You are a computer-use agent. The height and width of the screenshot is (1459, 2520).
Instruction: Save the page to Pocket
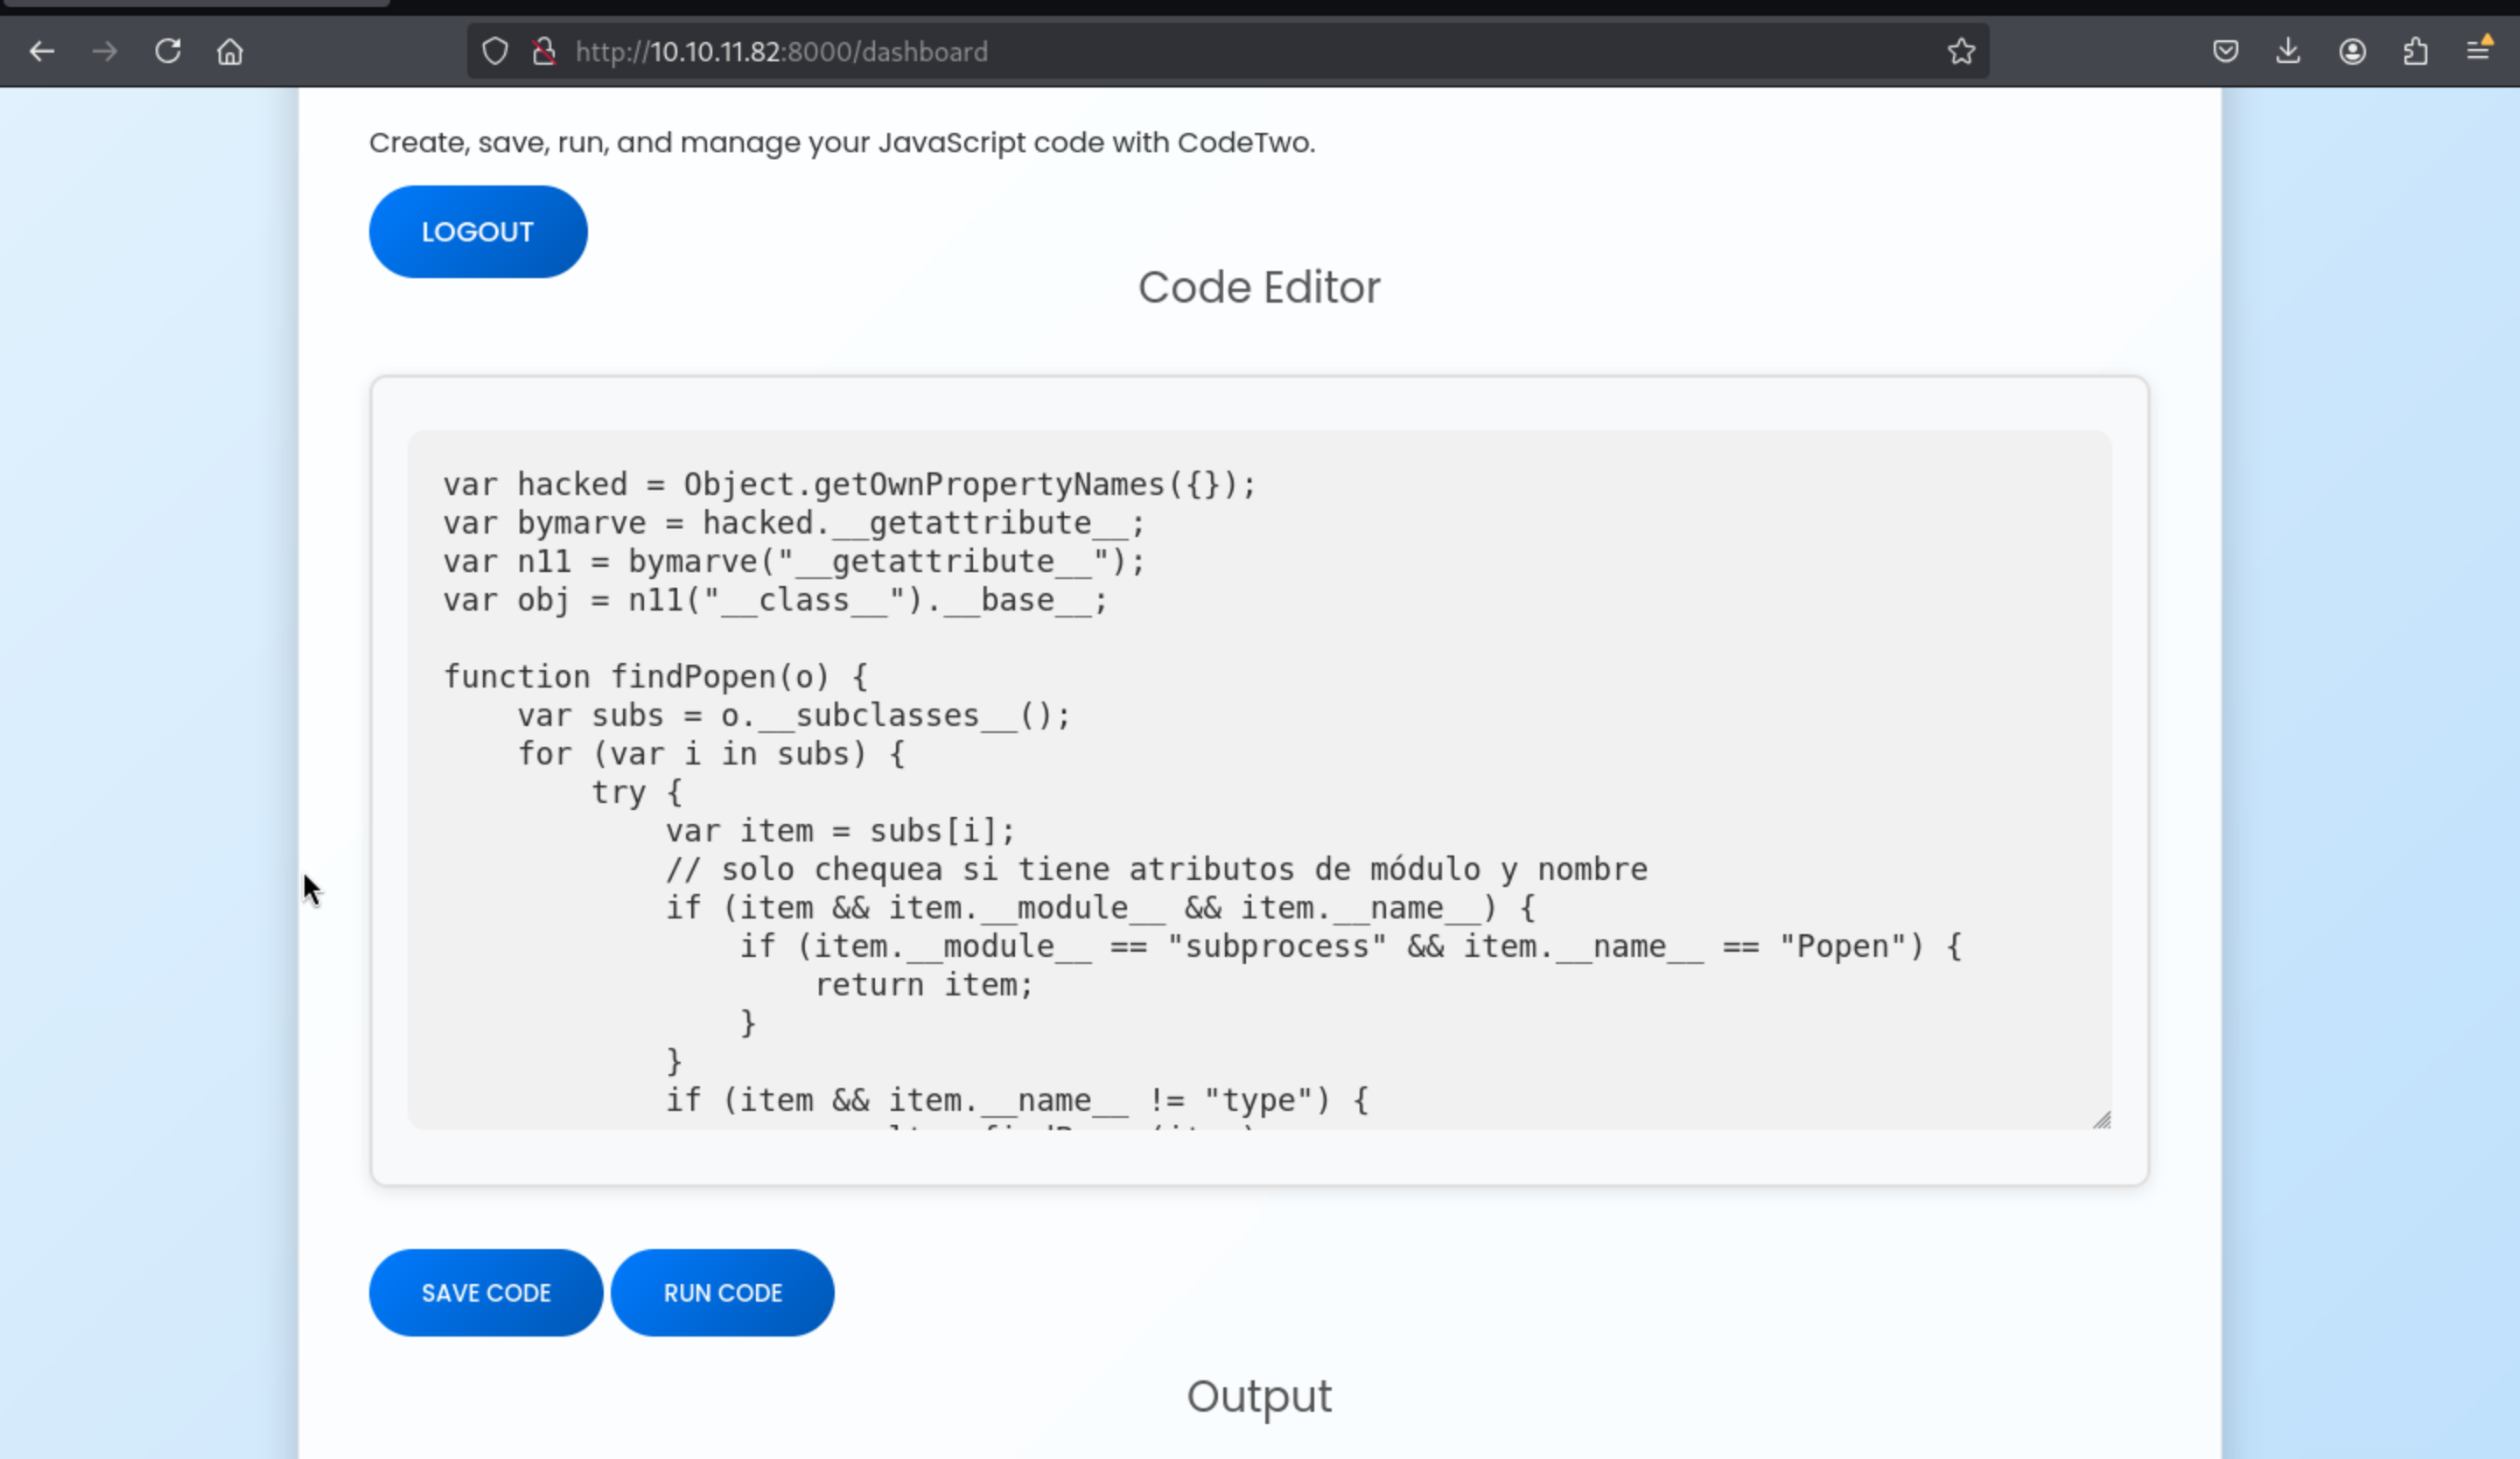(2225, 51)
